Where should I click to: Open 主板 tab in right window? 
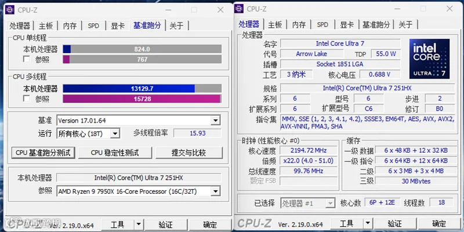click(275, 24)
